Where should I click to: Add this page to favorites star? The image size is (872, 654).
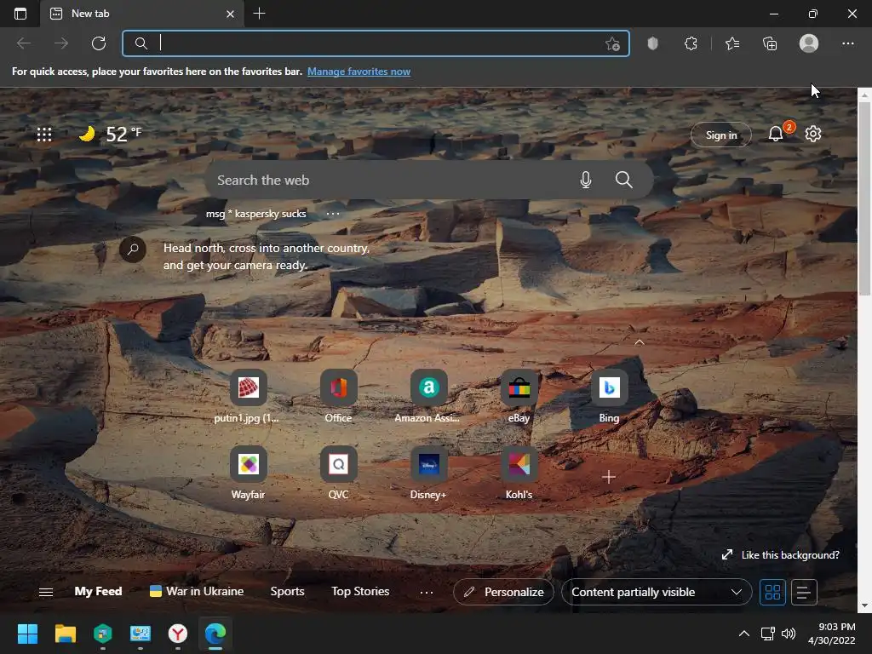point(612,43)
